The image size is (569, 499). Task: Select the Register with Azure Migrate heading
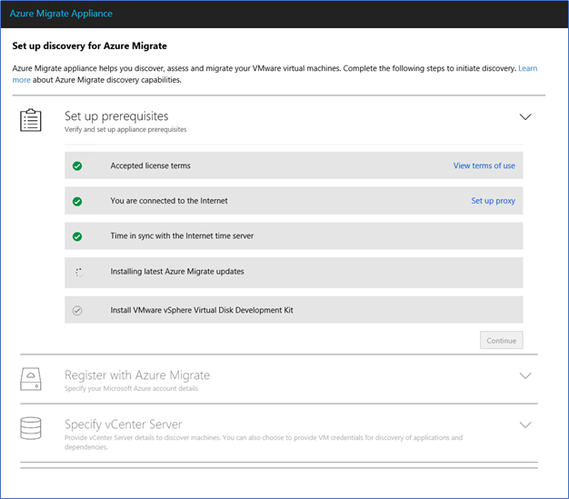click(137, 374)
